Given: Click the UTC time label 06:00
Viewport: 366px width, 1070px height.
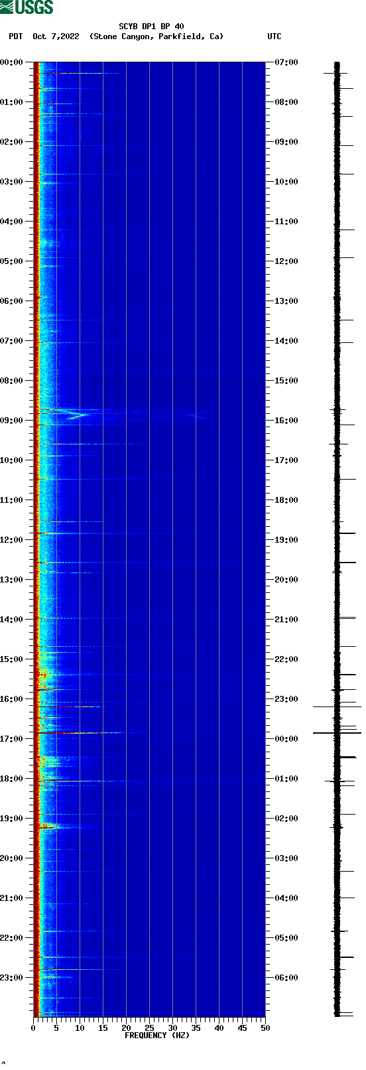Looking at the screenshot, I should coord(286,978).
